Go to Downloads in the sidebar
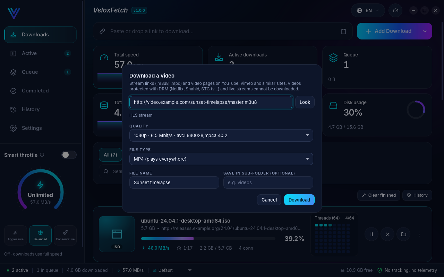Screen dimensions: 444x277 41,35
